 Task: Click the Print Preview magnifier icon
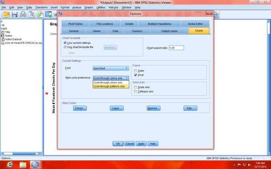(x=32, y=14)
